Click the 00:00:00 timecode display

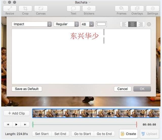[x=149, y=124]
